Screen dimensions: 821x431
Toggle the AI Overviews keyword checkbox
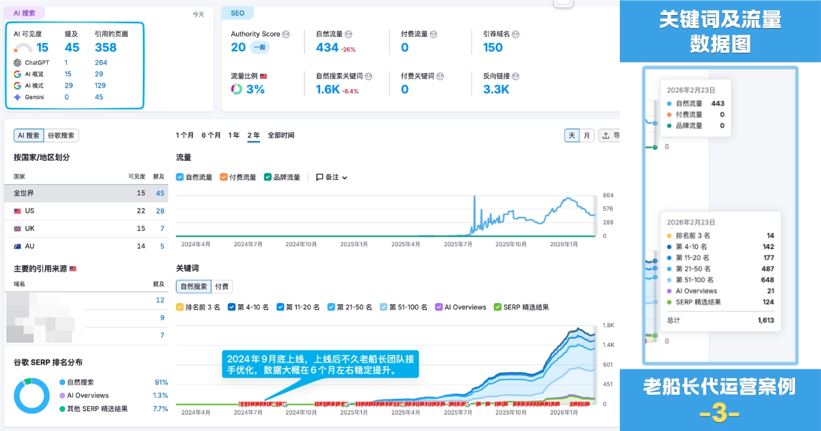tap(439, 307)
